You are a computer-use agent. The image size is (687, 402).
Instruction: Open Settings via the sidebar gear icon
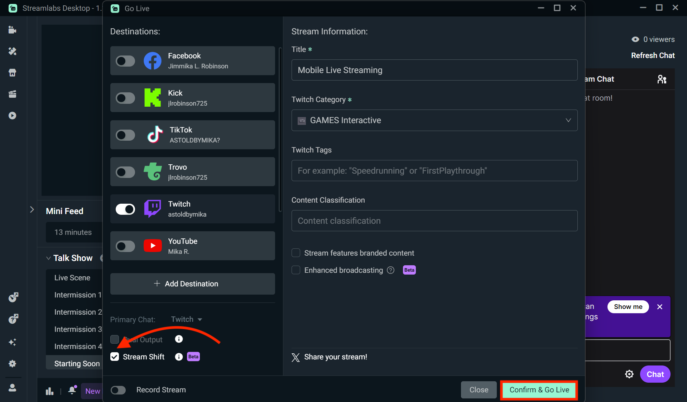tap(13, 363)
